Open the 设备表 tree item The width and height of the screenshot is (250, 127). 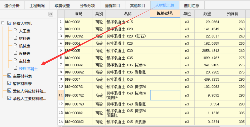tap(25, 53)
